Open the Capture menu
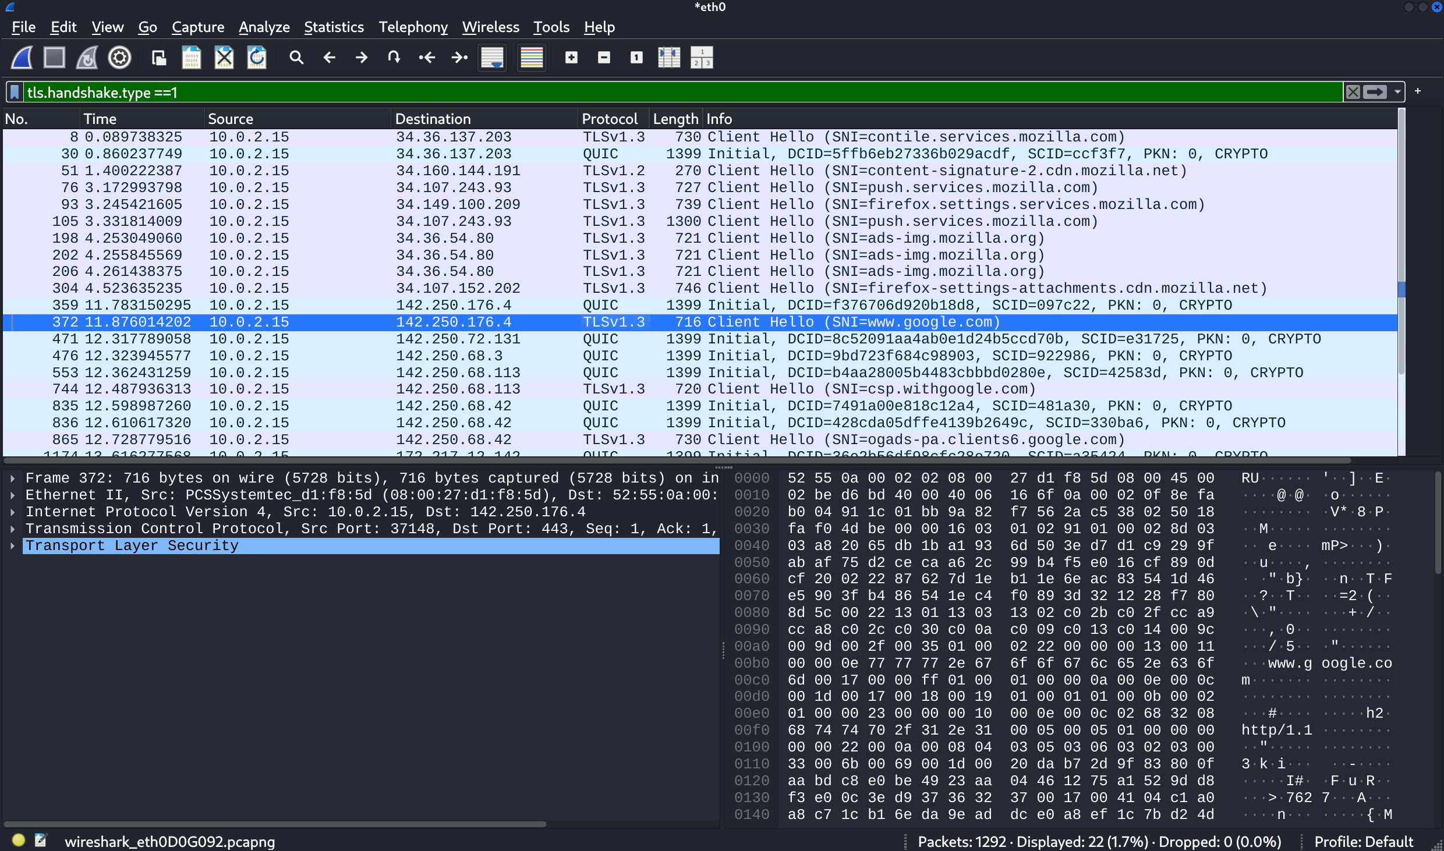The image size is (1444, 851). click(x=198, y=27)
